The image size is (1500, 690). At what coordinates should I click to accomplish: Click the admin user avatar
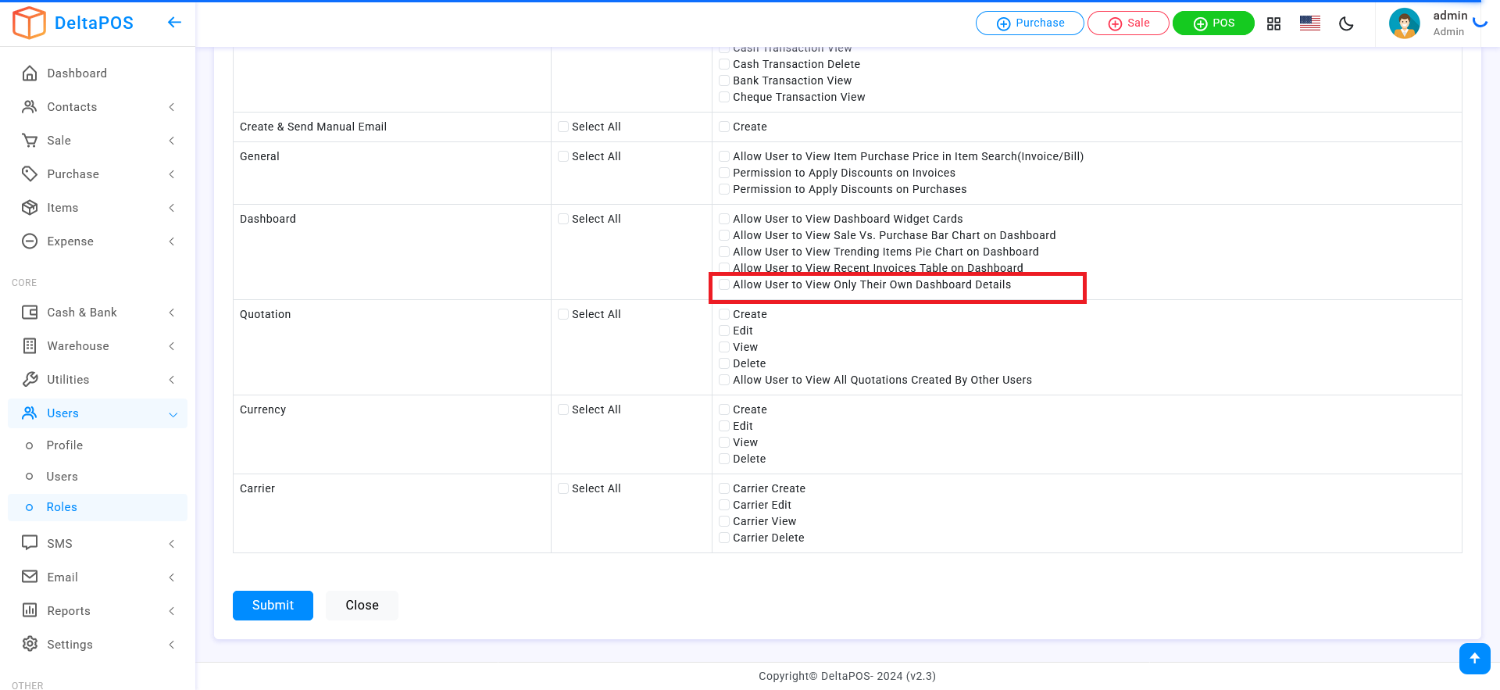click(x=1404, y=23)
